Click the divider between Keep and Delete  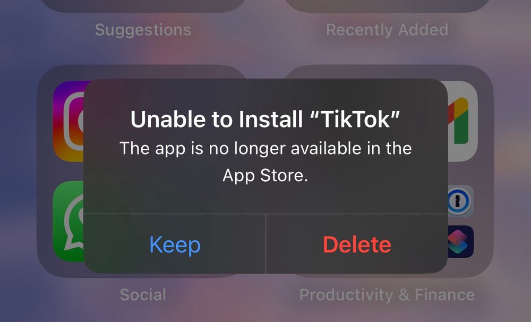(266, 244)
